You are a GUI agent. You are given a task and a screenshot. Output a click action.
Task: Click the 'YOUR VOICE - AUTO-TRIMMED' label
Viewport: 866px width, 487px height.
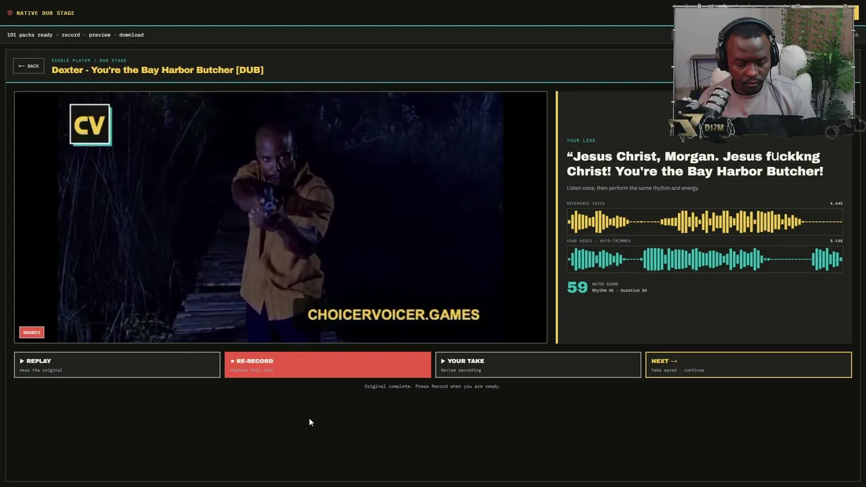coord(599,241)
